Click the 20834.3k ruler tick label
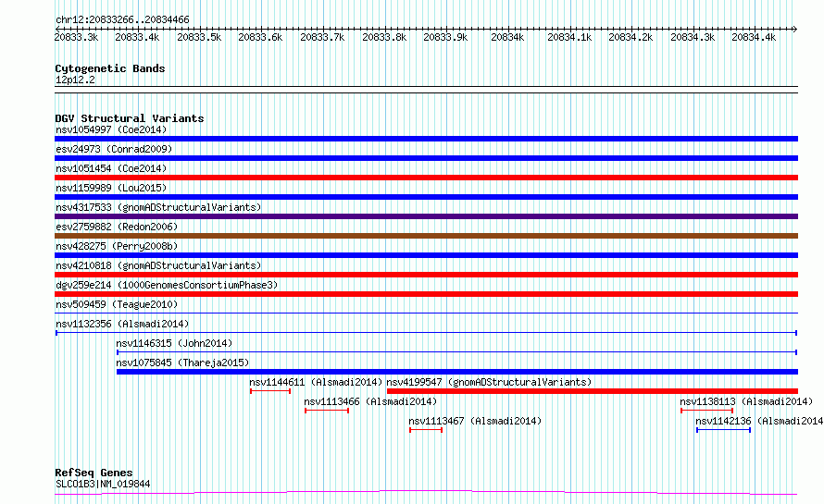 tap(693, 37)
